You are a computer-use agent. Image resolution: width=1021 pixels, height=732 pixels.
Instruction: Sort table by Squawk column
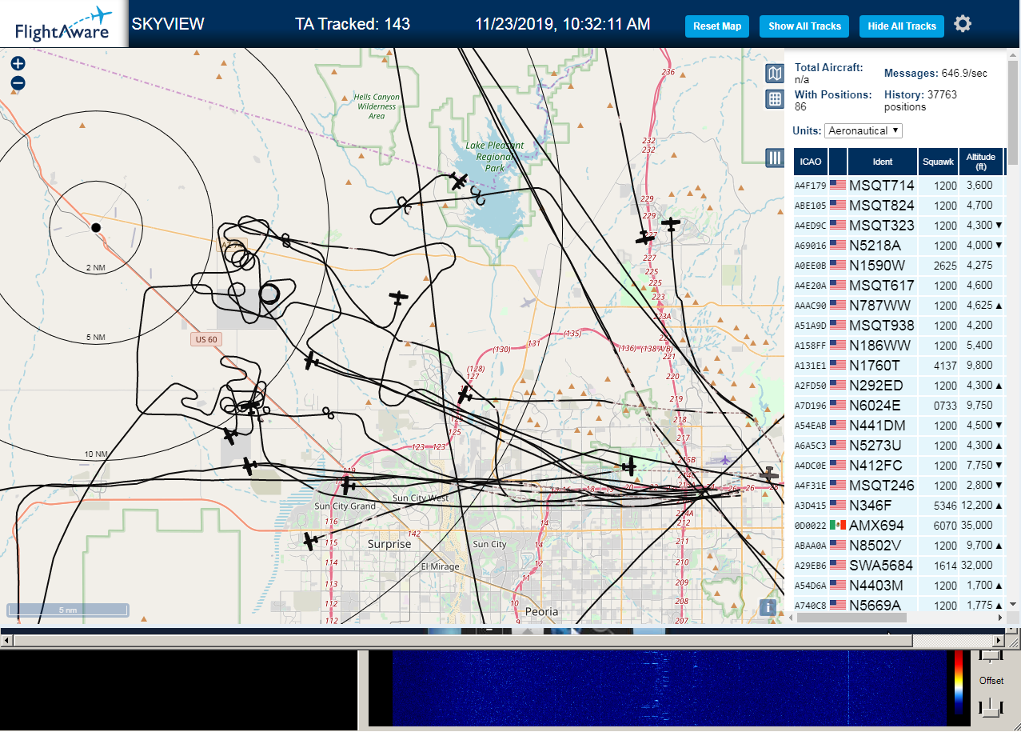click(x=938, y=162)
